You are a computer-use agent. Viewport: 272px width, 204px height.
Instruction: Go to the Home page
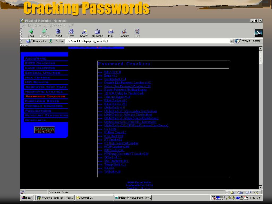[x=71, y=33]
